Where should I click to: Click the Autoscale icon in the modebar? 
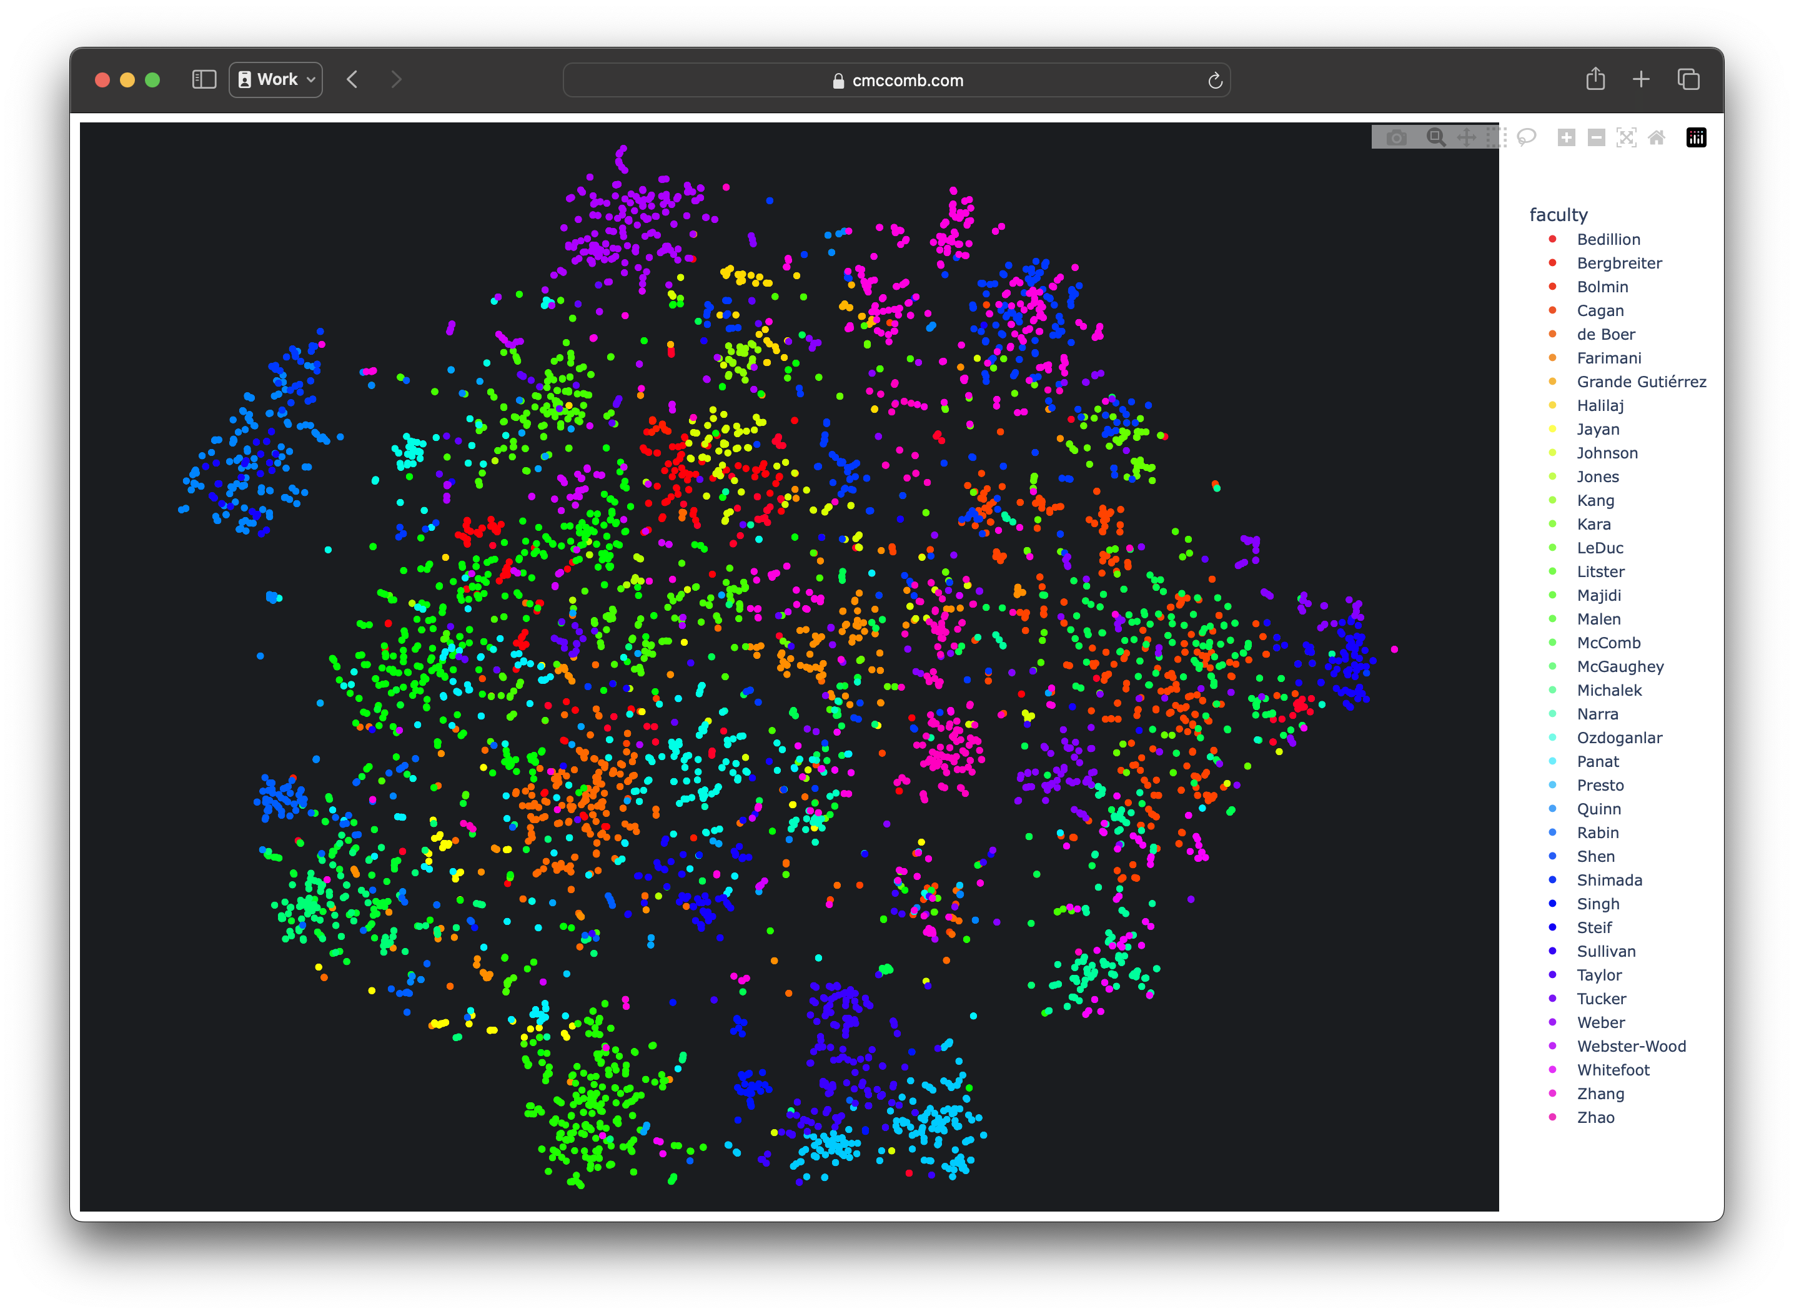1626,137
